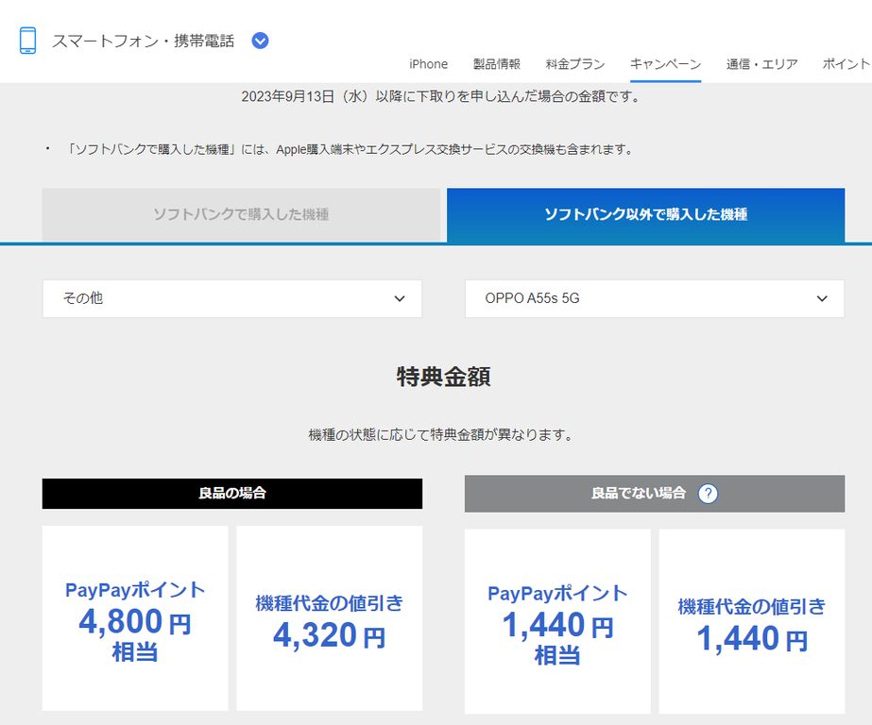
Task: Click the 機種代金の値引き 4,320円 card
Action: coord(329,618)
